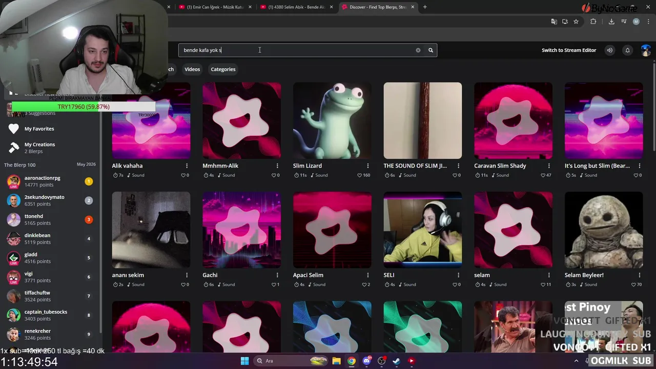This screenshot has width=656, height=369.
Task: Open Discord from the taskbar
Action: (x=366, y=361)
